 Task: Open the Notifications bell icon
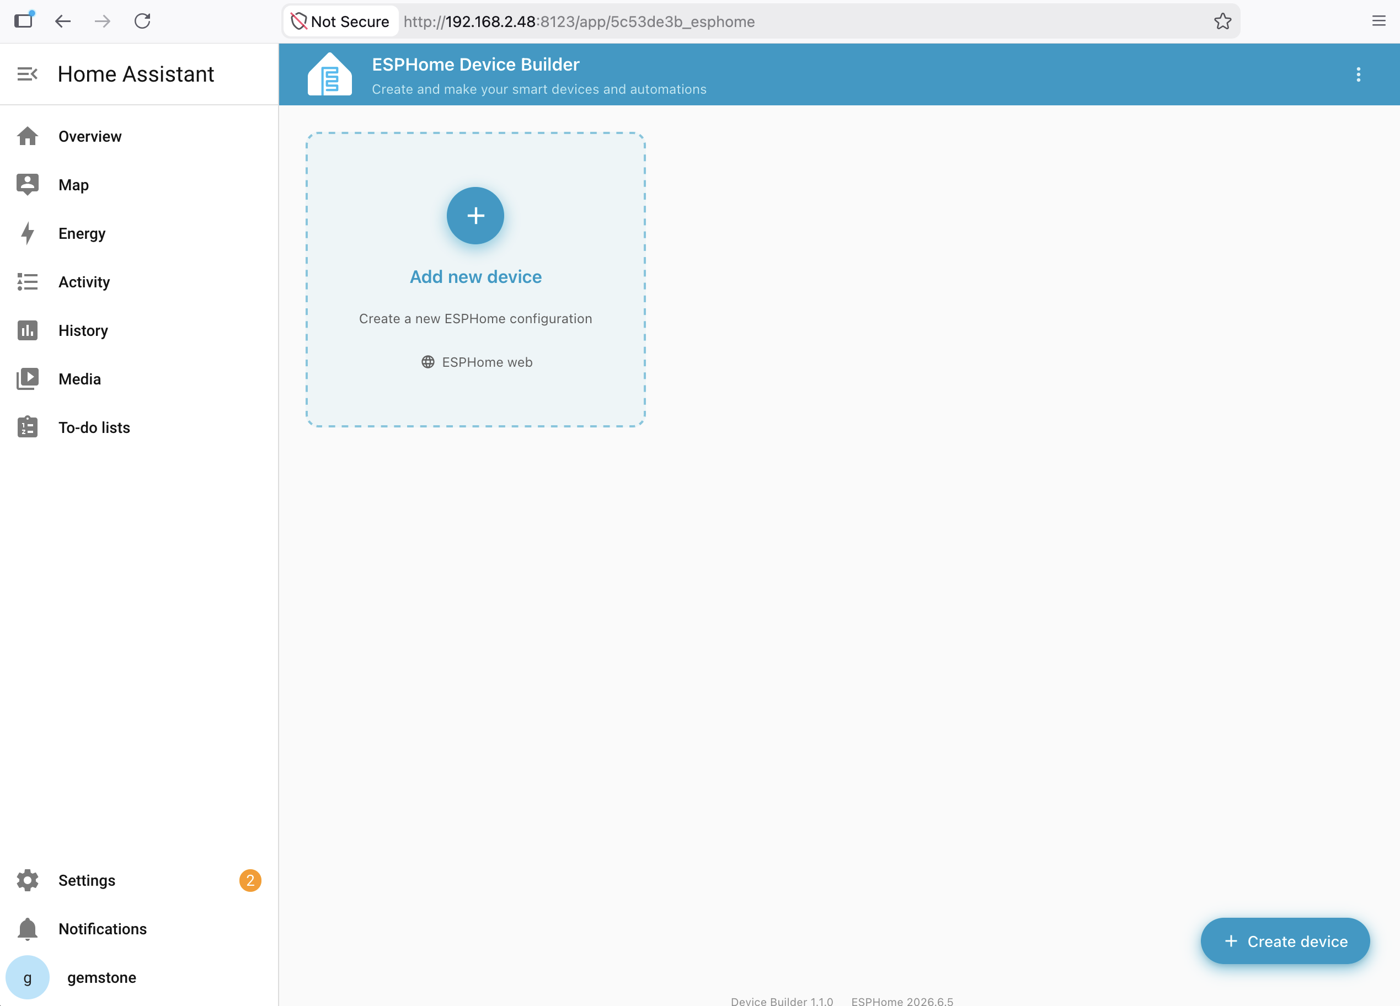(x=27, y=929)
